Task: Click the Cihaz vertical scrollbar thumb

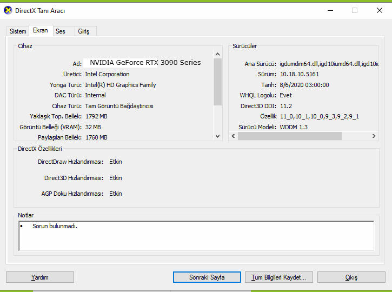Action: pyautogui.click(x=217, y=82)
